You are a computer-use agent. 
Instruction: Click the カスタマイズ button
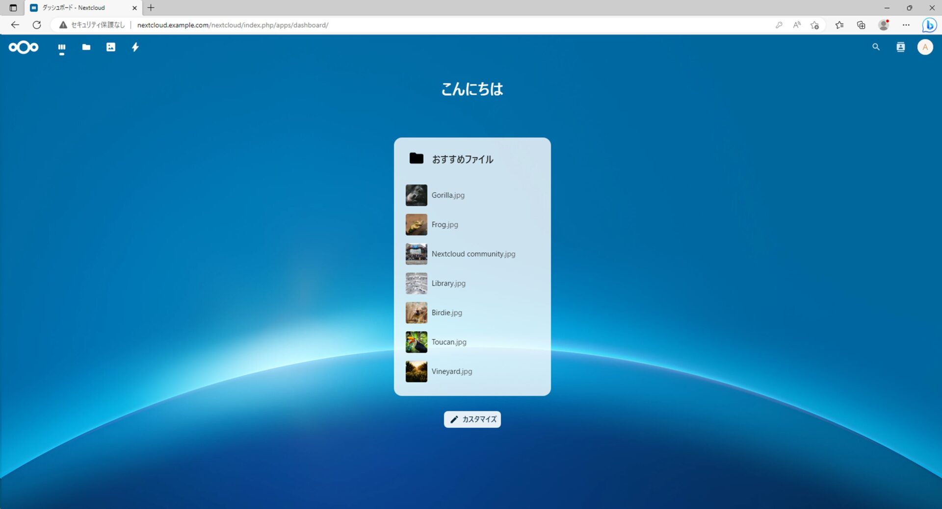(472, 419)
